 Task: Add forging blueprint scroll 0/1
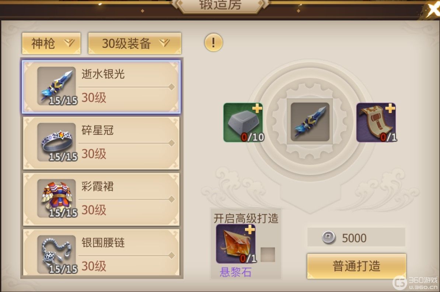[x=376, y=122]
